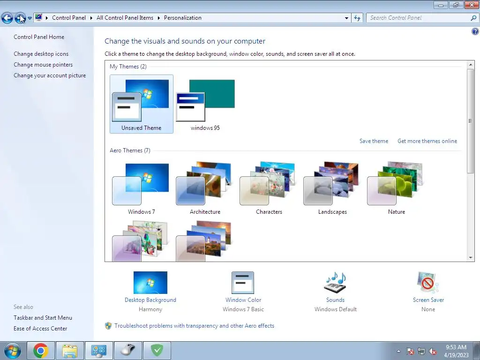Open Sounds keyboard icon
The width and height of the screenshot is (480, 360).
pos(336,282)
